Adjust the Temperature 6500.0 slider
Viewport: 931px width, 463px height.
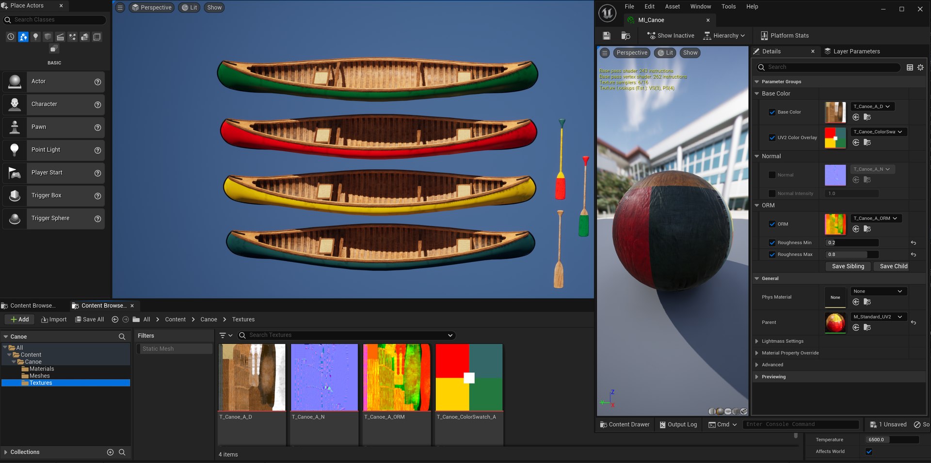click(x=892, y=440)
